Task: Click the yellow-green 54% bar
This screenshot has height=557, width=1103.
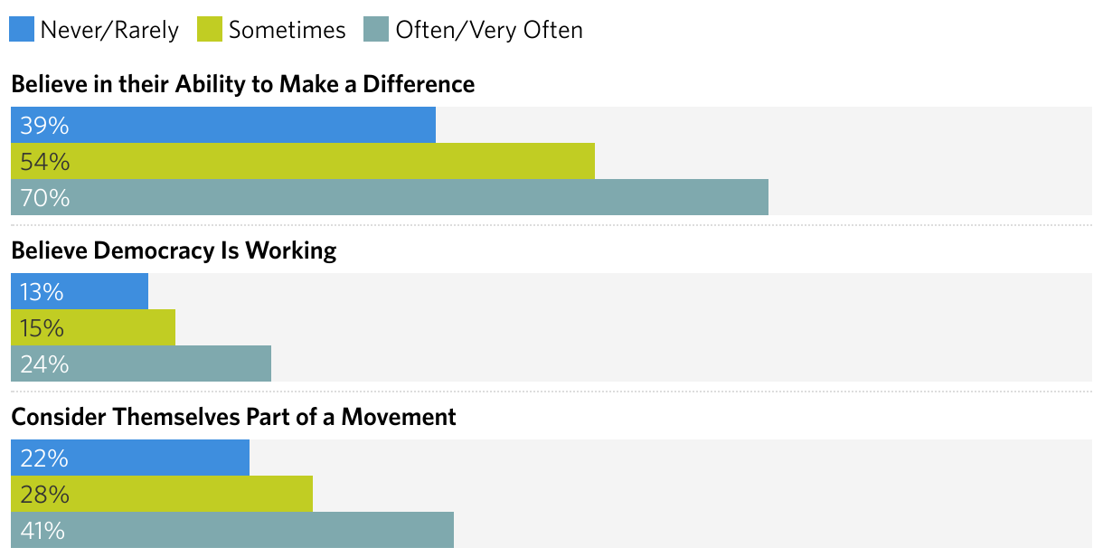Action: tap(303, 161)
